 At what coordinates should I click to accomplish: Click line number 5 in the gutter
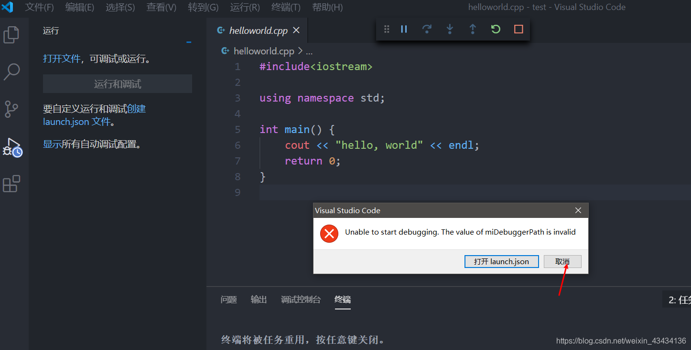[238, 130]
